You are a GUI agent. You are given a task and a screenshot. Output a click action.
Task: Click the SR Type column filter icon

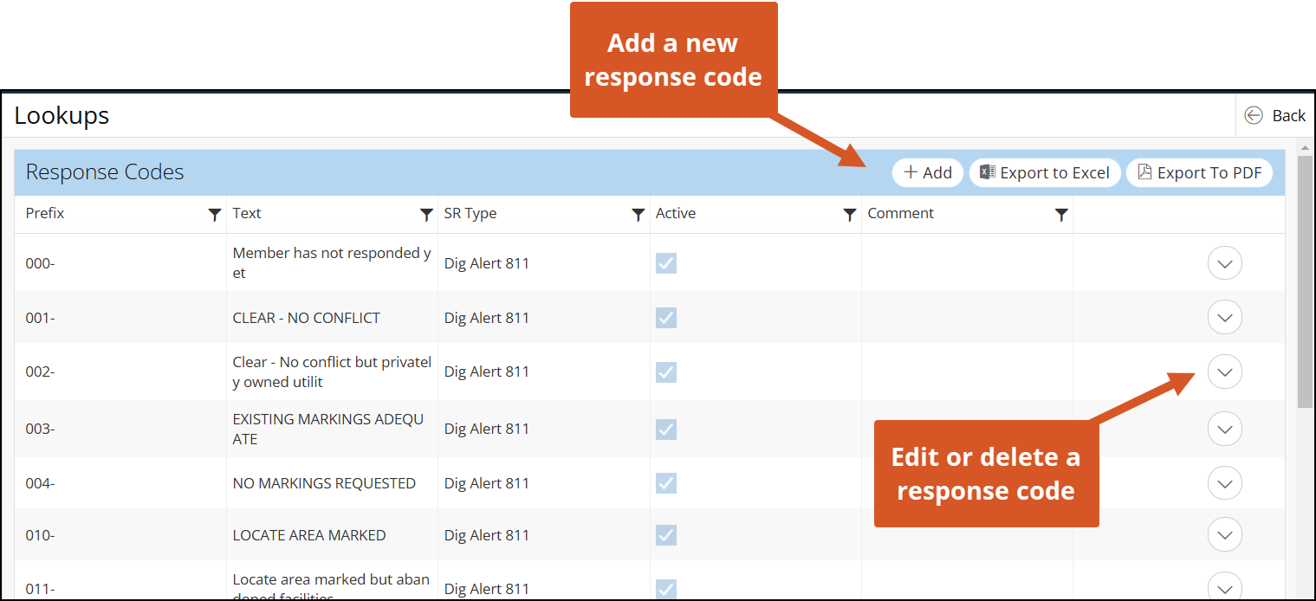pyautogui.click(x=638, y=215)
